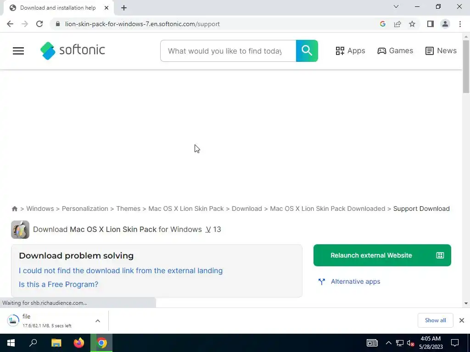
Task: Click the 'V 13' version text
Action: [x=213, y=230]
